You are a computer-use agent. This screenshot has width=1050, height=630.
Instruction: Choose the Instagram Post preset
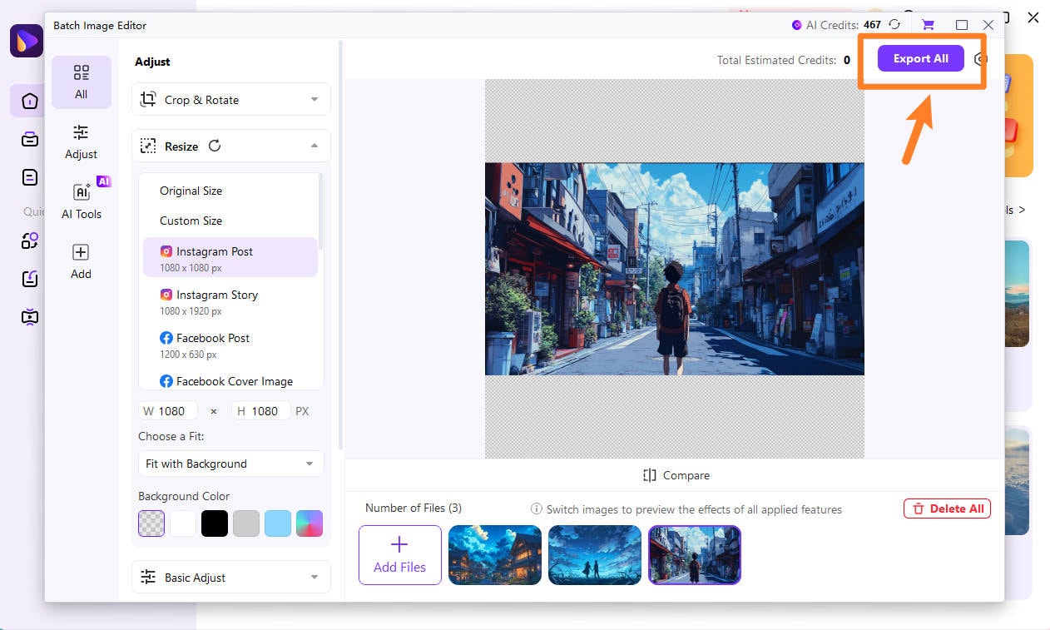[230, 258]
